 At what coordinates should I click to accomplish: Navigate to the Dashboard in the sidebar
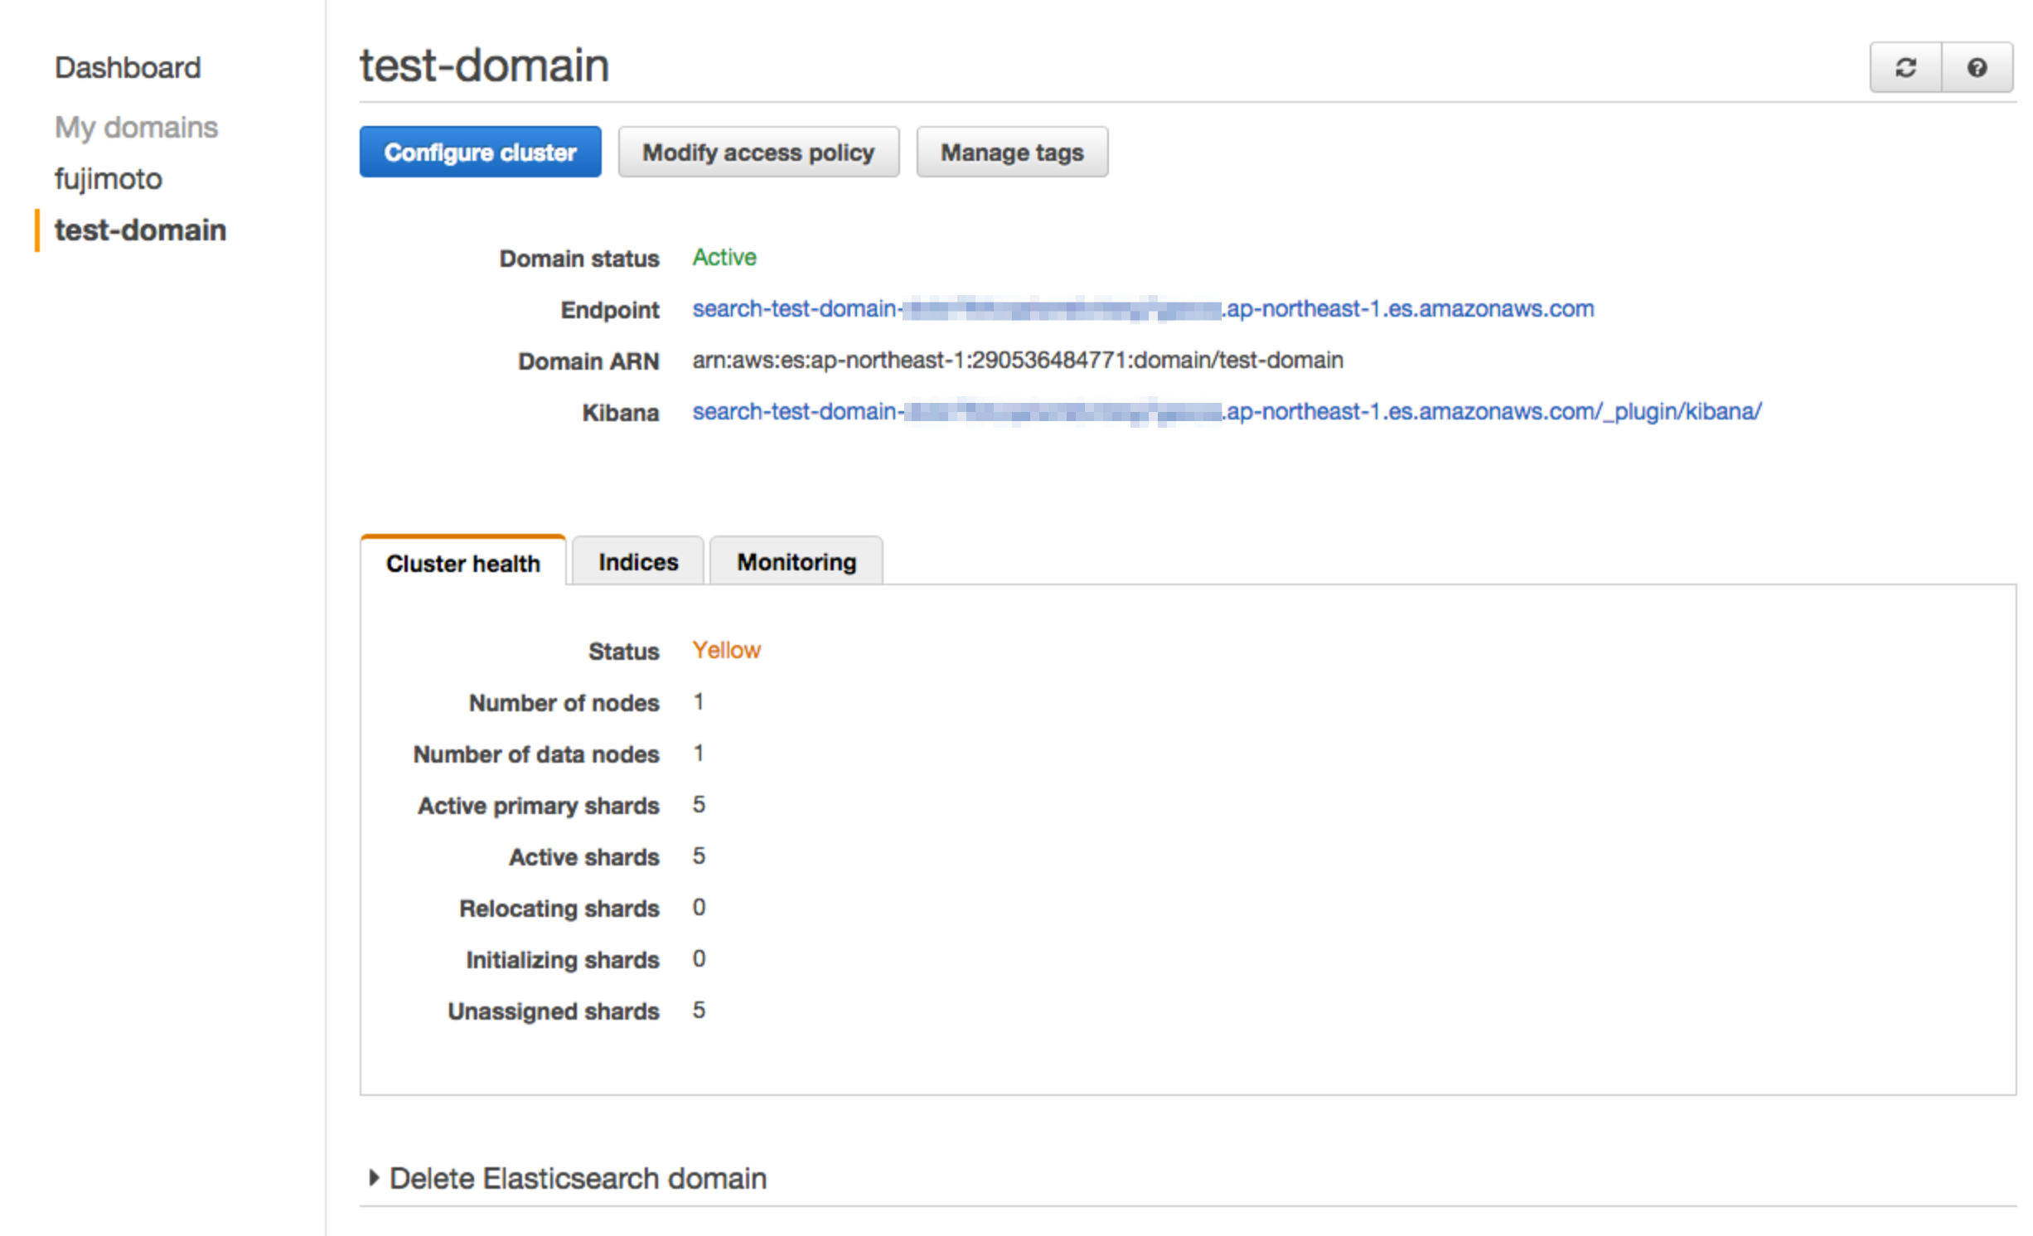128,67
